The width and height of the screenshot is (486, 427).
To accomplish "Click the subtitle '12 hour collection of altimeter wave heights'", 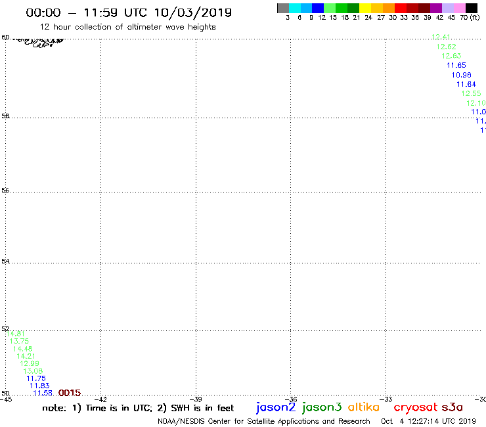I will point(127,27).
